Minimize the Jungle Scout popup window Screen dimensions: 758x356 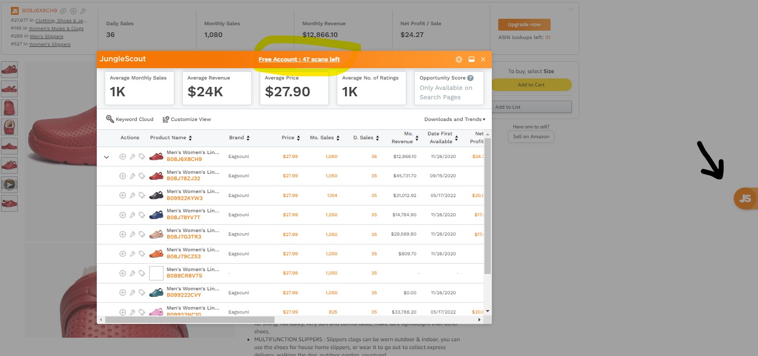click(472, 59)
